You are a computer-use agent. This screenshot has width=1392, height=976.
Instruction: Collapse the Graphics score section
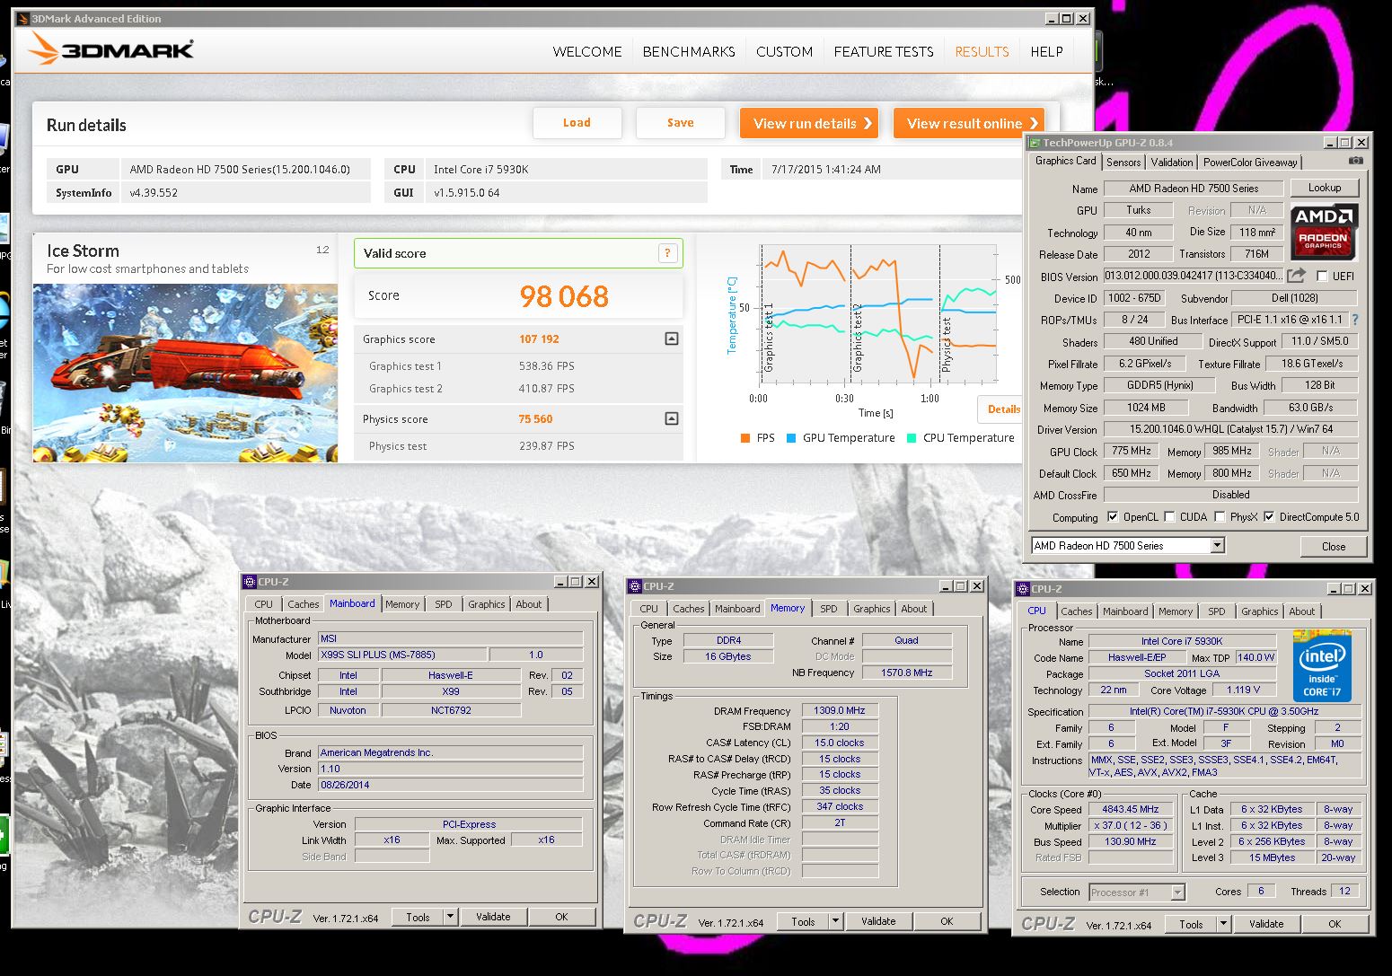(671, 339)
